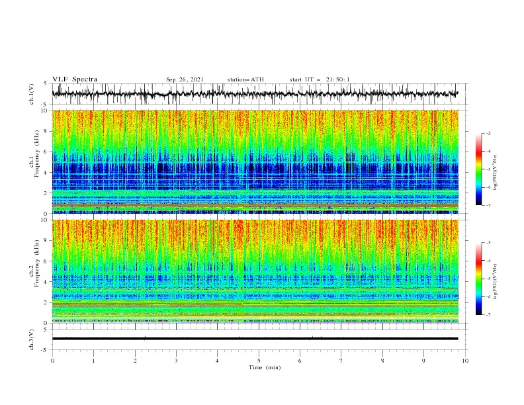Click the ch.2 'Frequency (kHz)' axis label
The height and width of the screenshot is (405, 524).
coord(36,263)
